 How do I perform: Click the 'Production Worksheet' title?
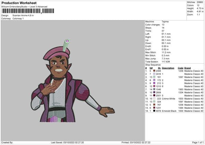[x=19, y=3]
